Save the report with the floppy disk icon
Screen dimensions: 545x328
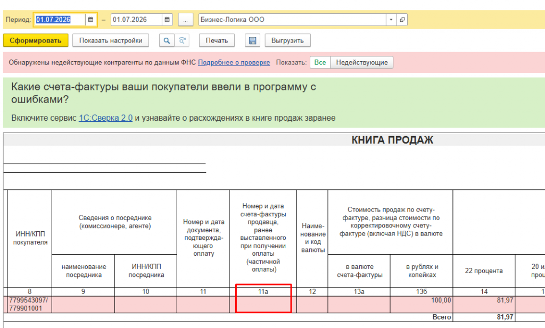[253, 40]
